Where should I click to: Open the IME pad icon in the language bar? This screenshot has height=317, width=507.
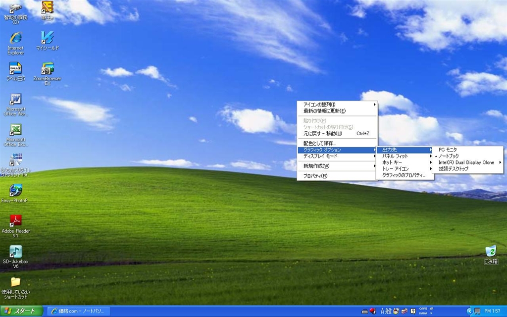(396, 311)
